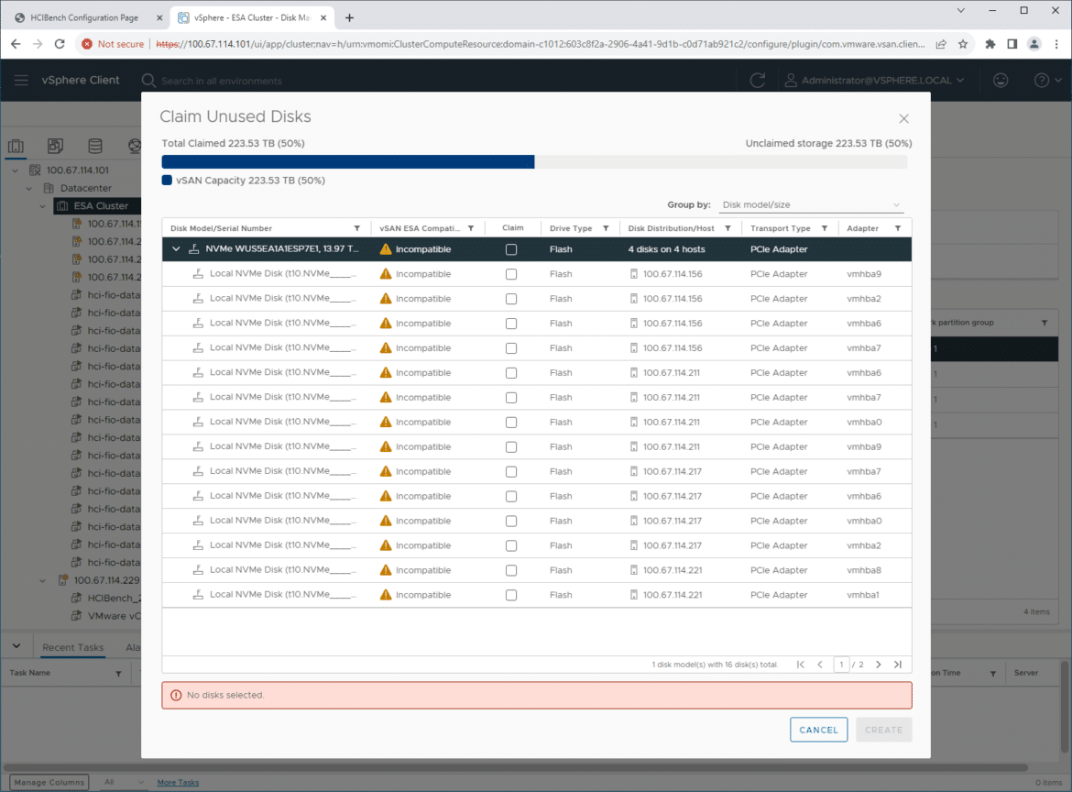Open the Chrome profile icon
1072x792 pixels.
(1034, 44)
